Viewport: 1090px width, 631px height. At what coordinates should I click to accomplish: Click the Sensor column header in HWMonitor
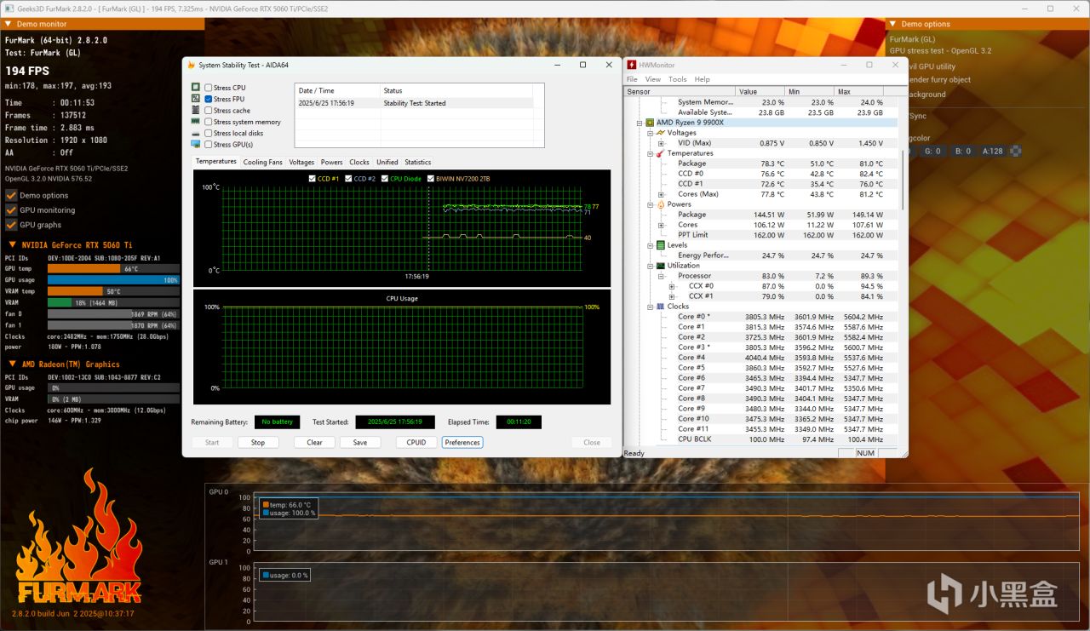pyautogui.click(x=680, y=91)
